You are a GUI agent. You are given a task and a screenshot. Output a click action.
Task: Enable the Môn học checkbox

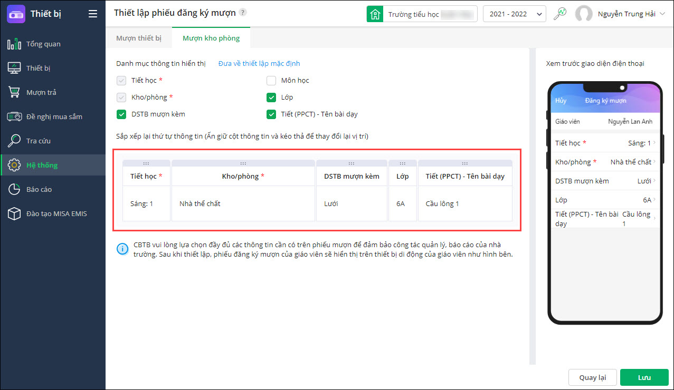(x=271, y=81)
